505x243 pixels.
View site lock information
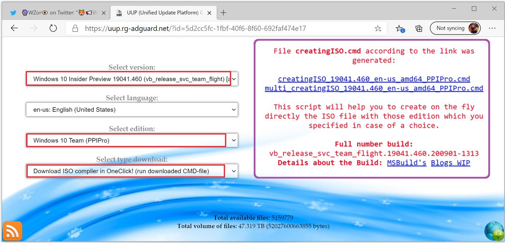point(75,29)
